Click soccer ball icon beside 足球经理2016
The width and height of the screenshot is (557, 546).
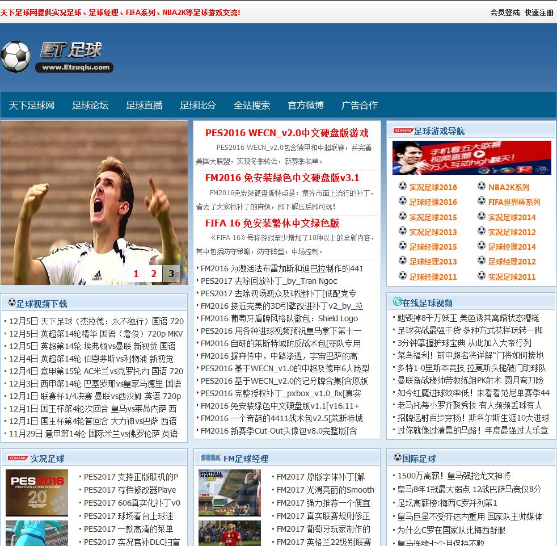coord(403,201)
